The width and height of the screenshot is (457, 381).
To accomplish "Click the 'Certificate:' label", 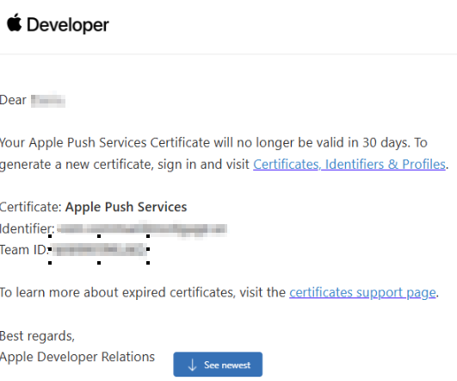I will pyautogui.click(x=31, y=207).
